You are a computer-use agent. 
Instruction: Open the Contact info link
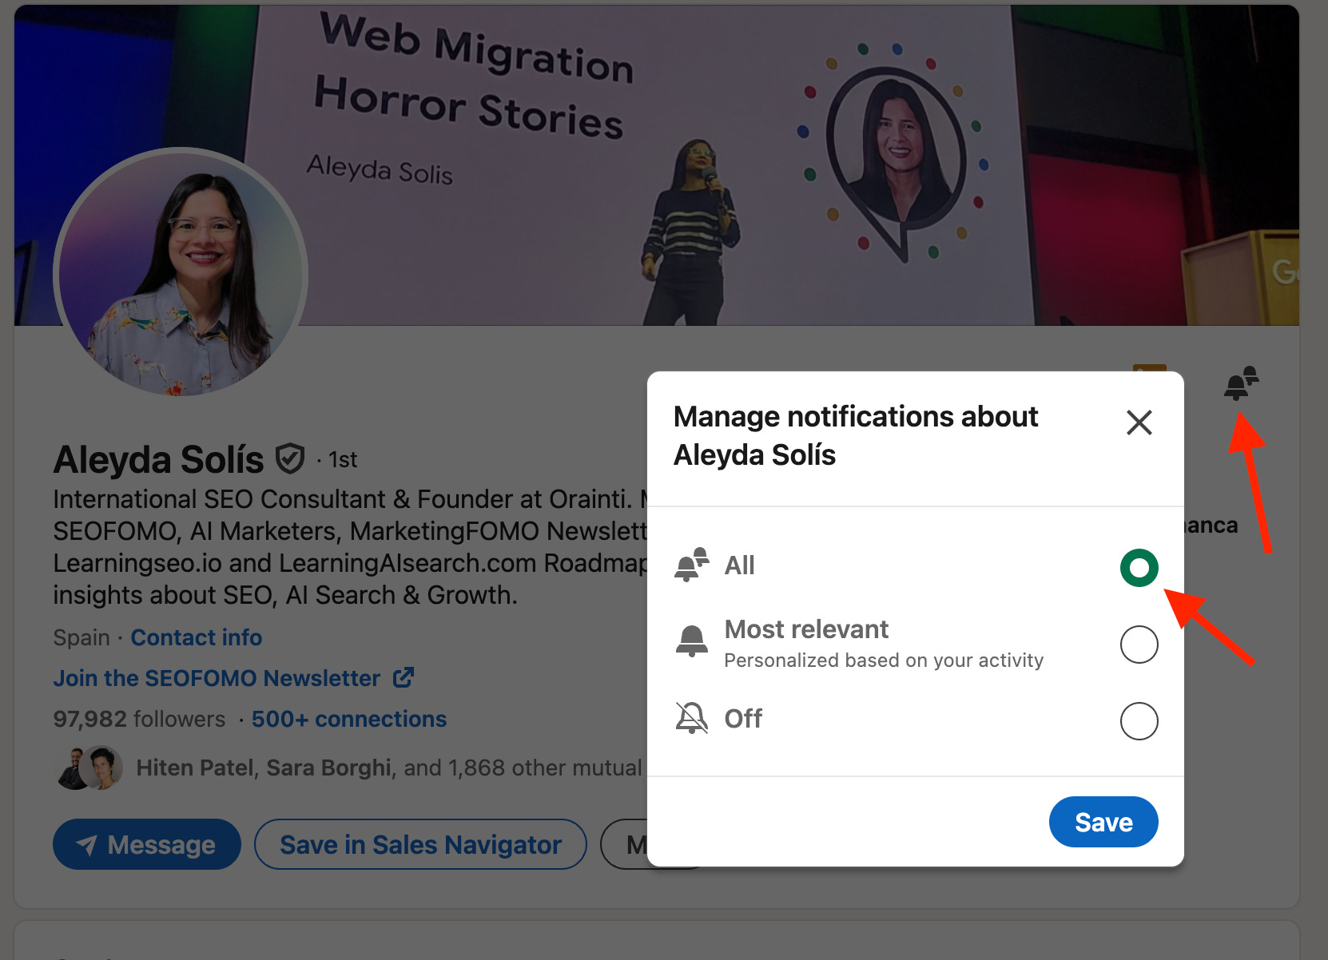click(x=197, y=637)
